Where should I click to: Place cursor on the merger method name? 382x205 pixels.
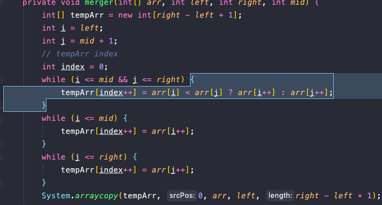(99, 3)
